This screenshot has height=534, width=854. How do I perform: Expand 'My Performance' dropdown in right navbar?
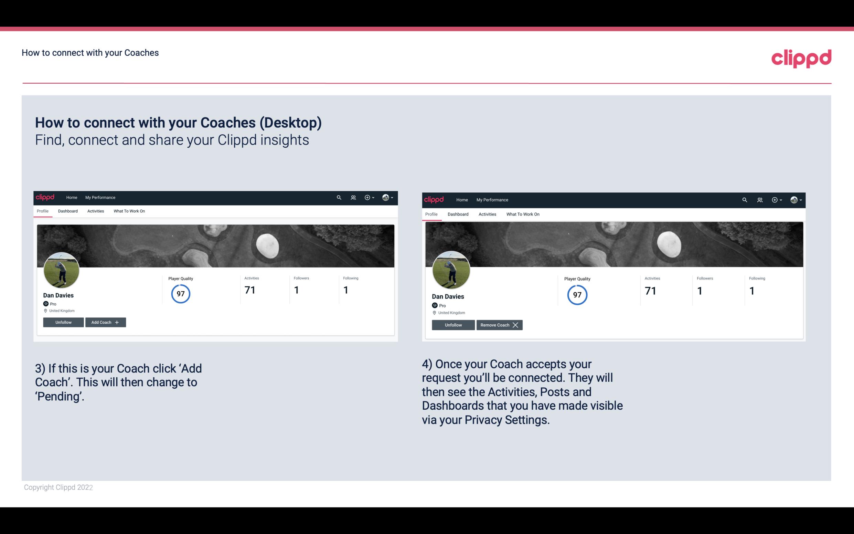coord(492,199)
